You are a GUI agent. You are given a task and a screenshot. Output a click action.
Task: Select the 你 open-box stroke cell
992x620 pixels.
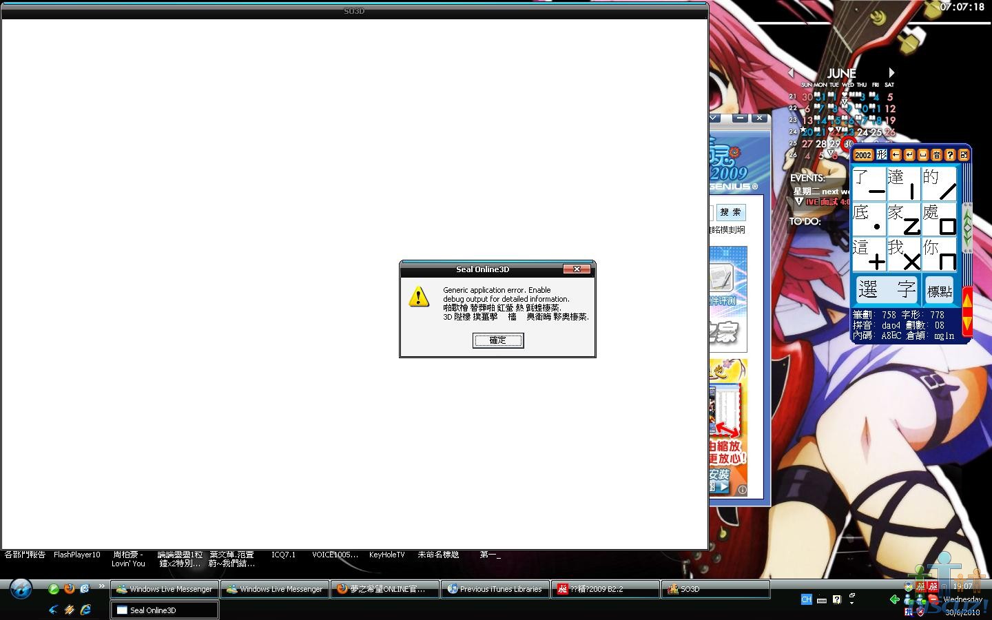pyautogui.click(x=940, y=254)
